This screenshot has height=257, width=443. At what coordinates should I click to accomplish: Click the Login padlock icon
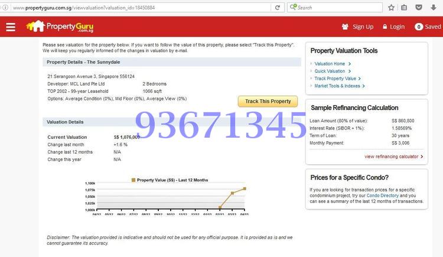[385, 27]
